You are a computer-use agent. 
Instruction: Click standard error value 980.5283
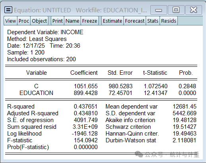[121, 86]
